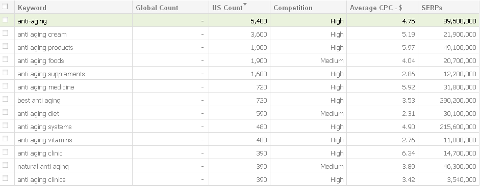Check the anti aging systems row box
This screenshot has height=186, width=480.
click(5, 126)
